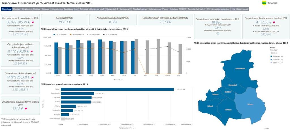Image resolution: width=290 pixels, height=130 pixels.
Task: Select the Sotkamo horizontal bar
Action: (76, 98)
